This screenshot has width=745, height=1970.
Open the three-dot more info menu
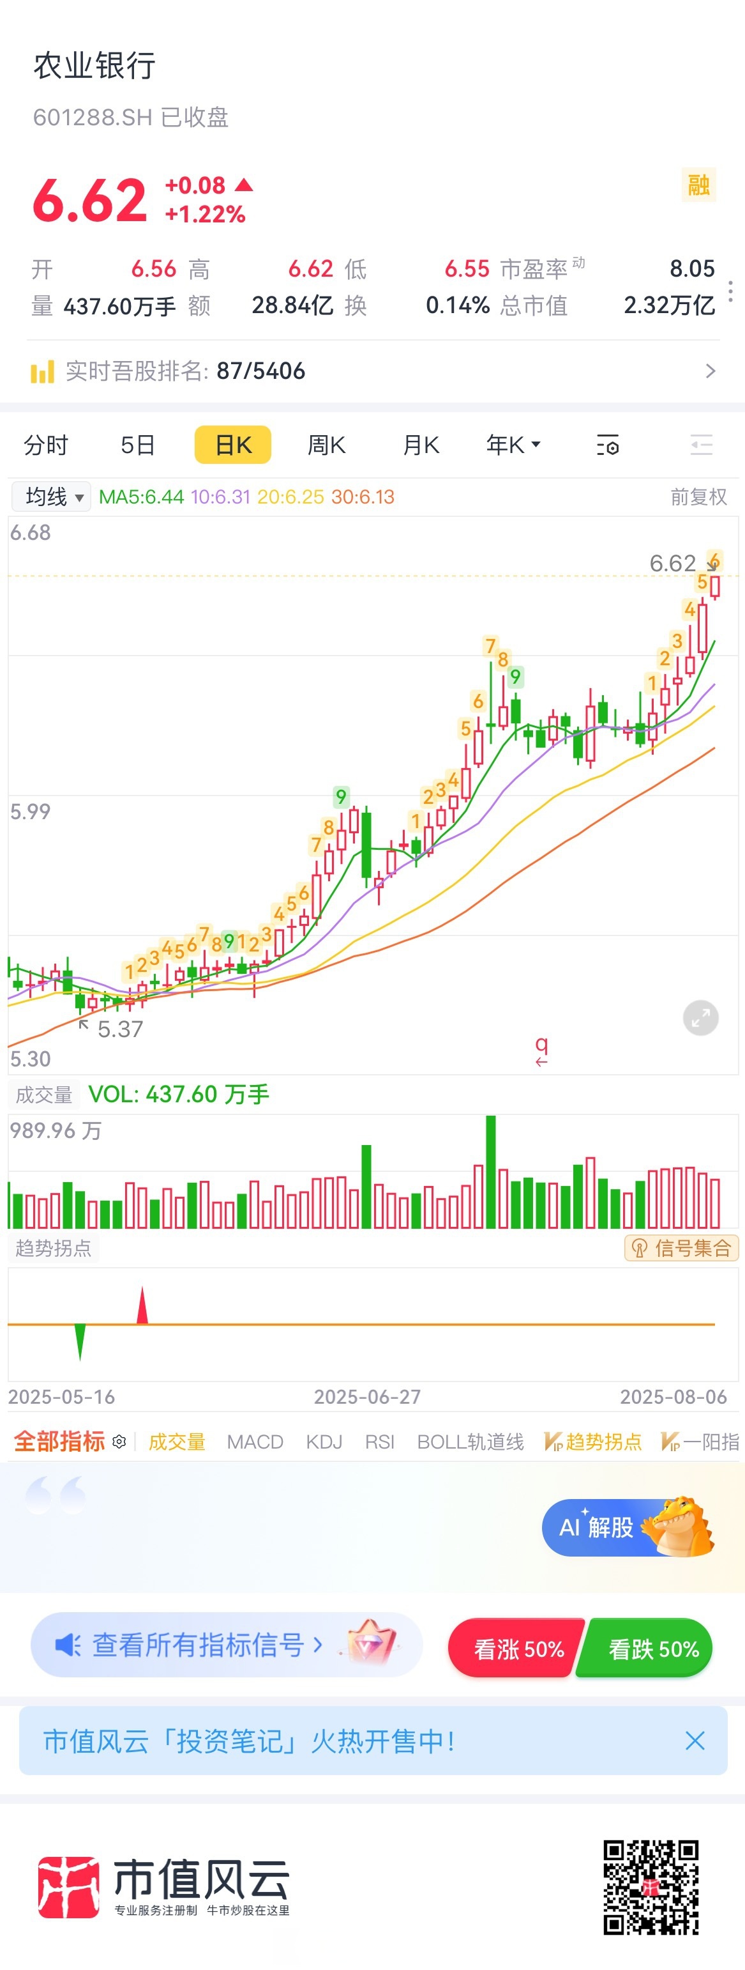tap(730, 291)
